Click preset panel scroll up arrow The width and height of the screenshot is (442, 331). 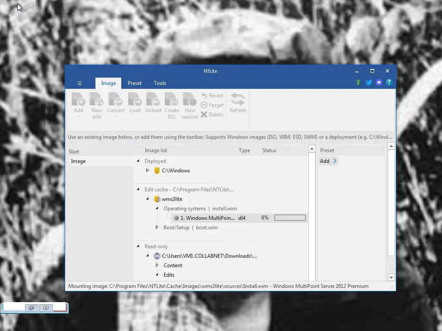pos(391,146)
